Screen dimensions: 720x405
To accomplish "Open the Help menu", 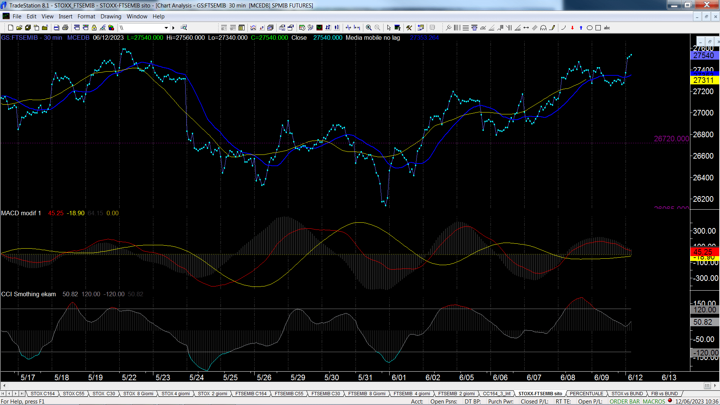I will pyautogui.click(x=159, y=16).
